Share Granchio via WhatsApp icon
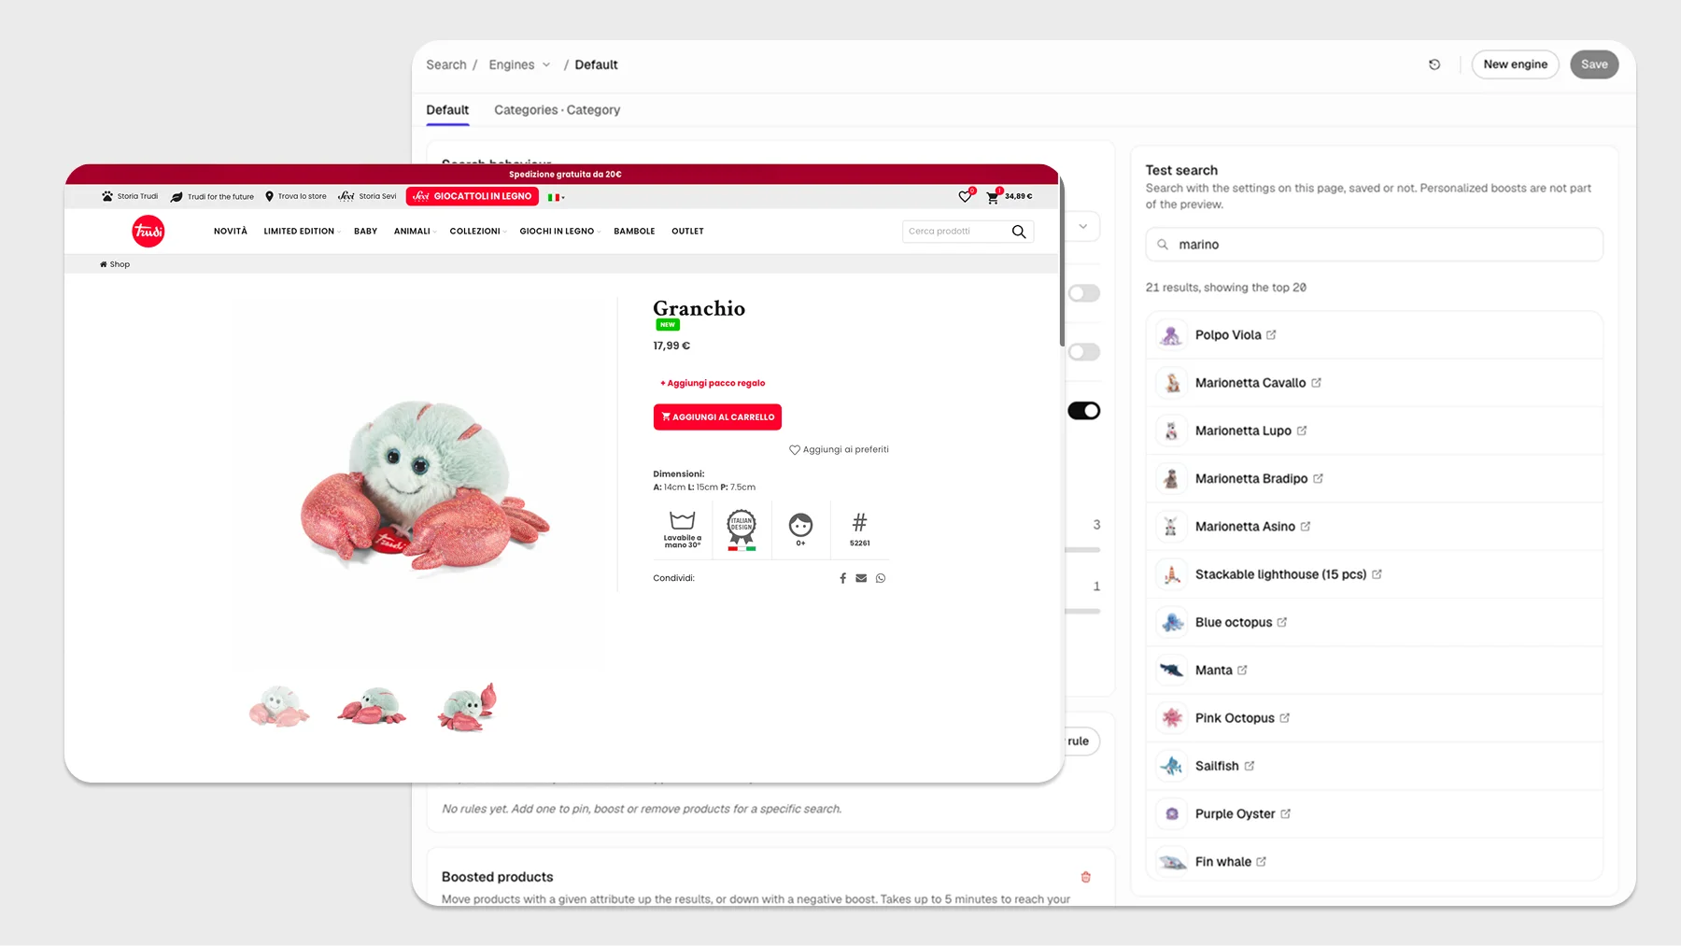The image size is (1681, 946). (881, 578)
